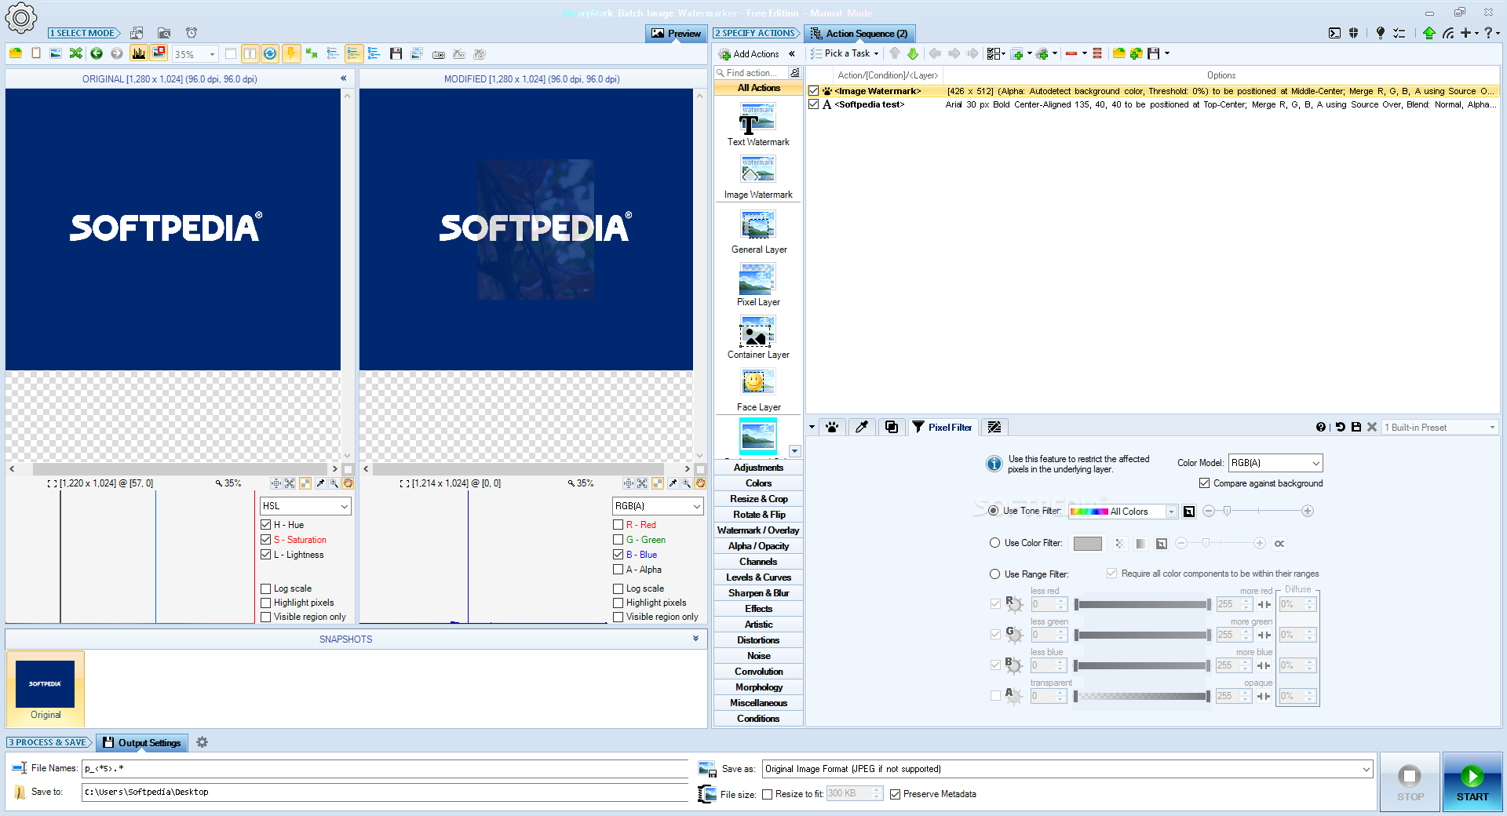Open the Distortions category
The height and width of the screenshot is (816, 1507).
(x=758, y=640)
